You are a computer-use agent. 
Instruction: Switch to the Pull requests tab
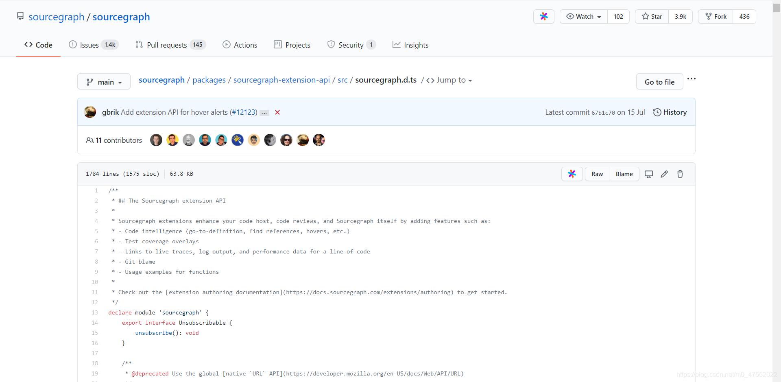(x=167, y=45)
